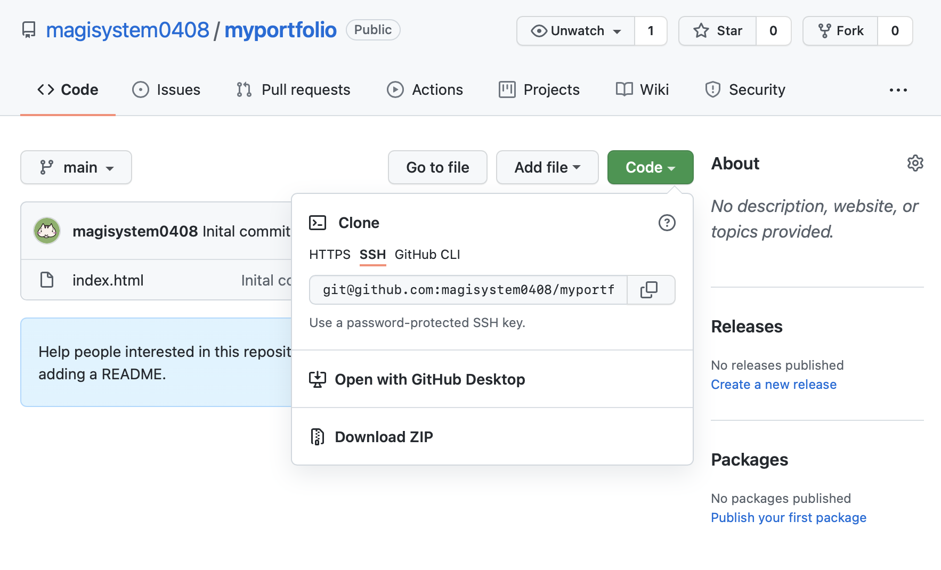
Task: Open the Add file dropdown
Action: point(547,167)
